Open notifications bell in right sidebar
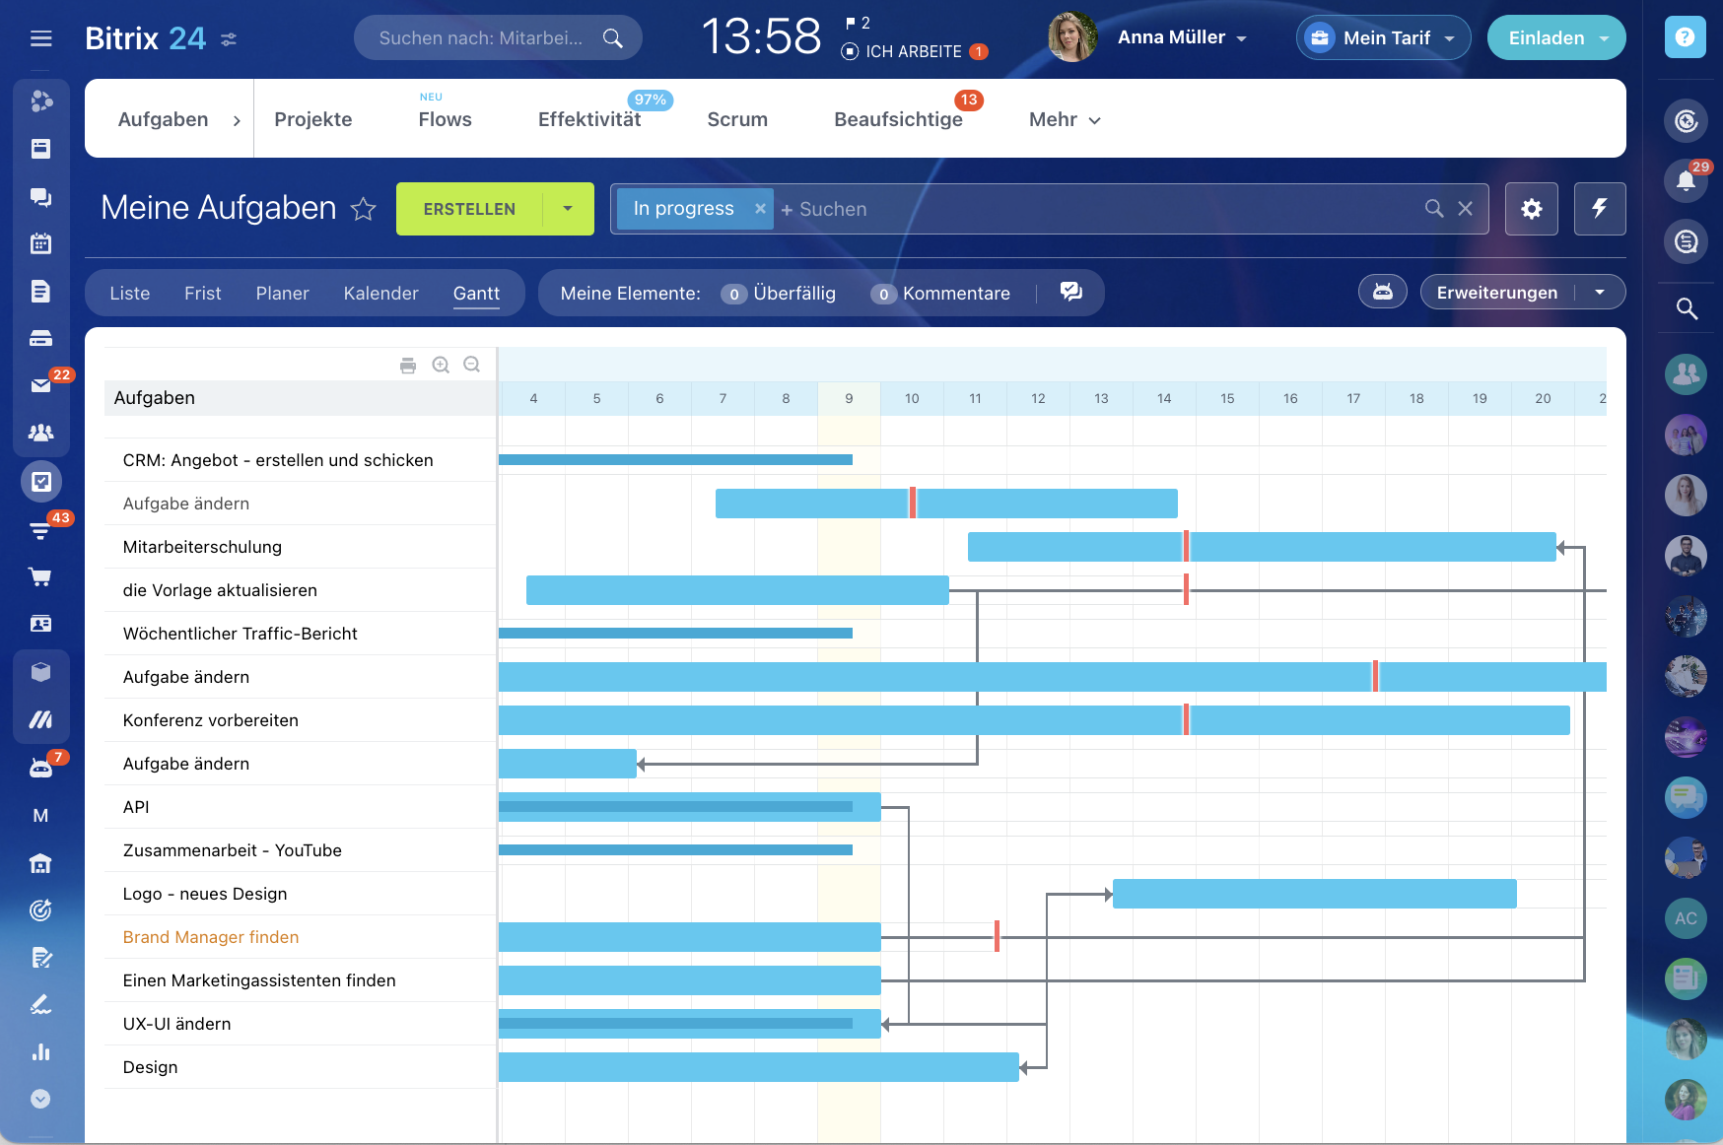 tap(1686, 180)
